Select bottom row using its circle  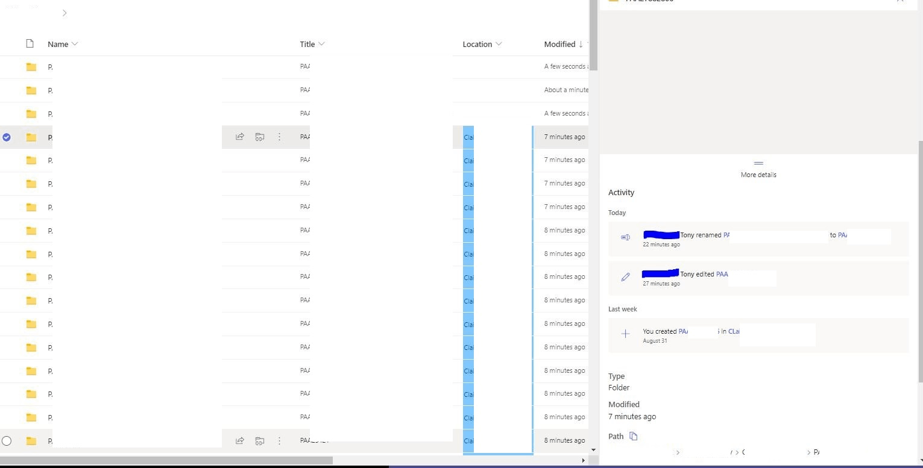tap(7, 441)
